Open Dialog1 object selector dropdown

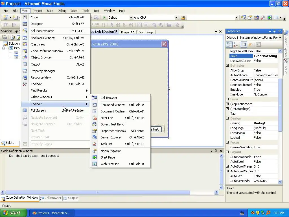coord(280,38)
